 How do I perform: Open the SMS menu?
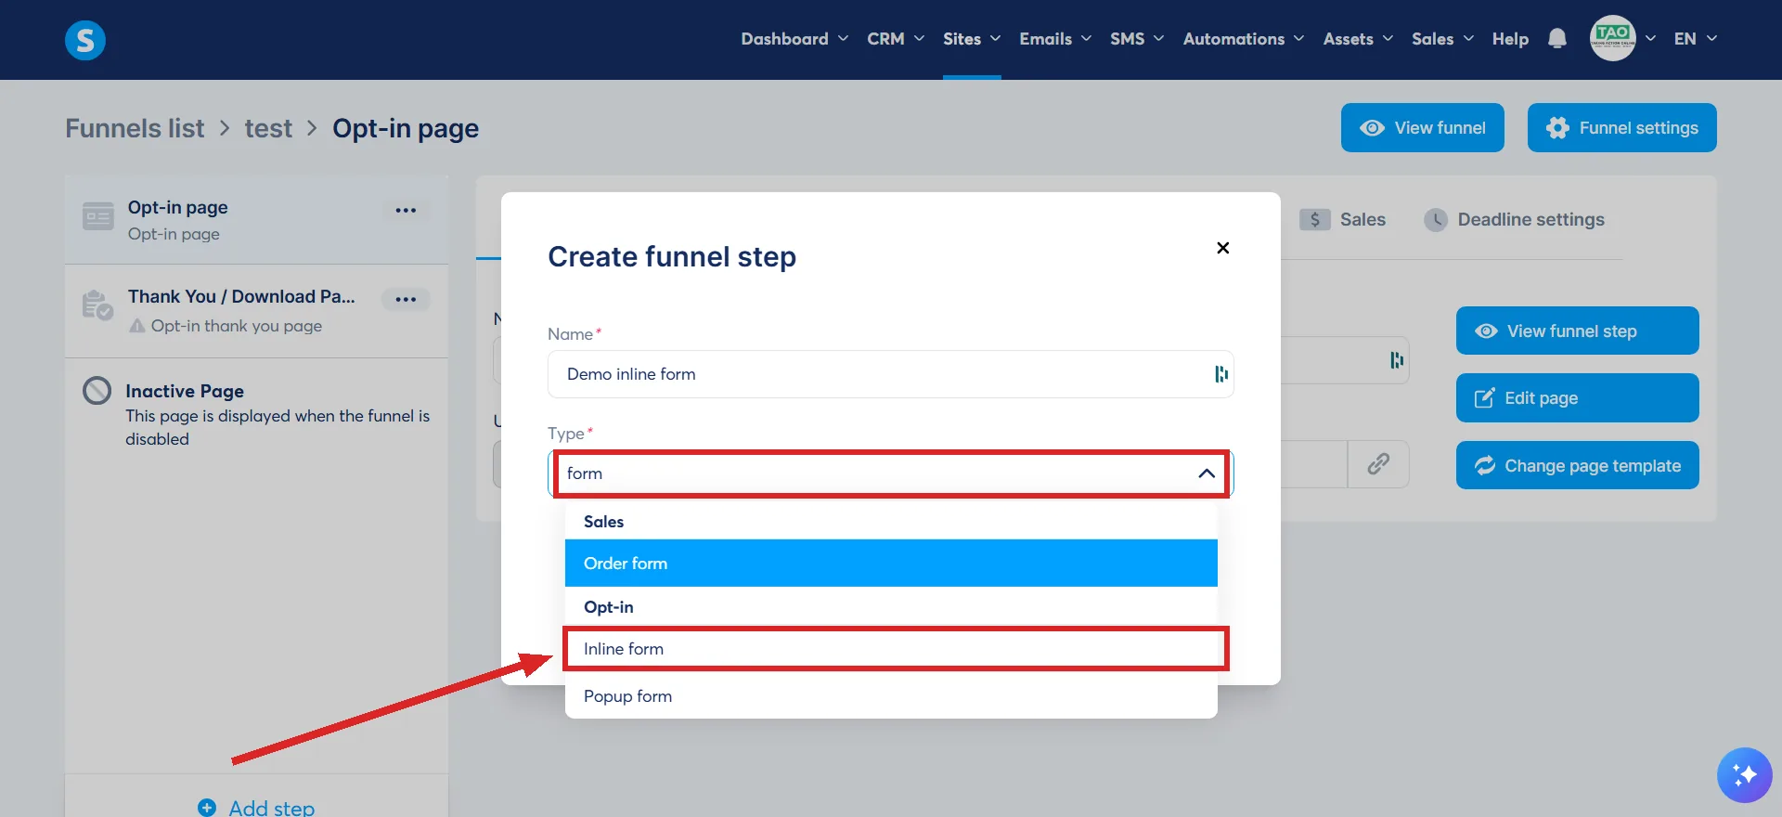pos(1137,39)
